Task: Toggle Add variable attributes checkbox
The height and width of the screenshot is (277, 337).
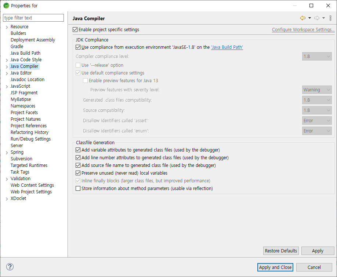Action: tap(78, 150)
